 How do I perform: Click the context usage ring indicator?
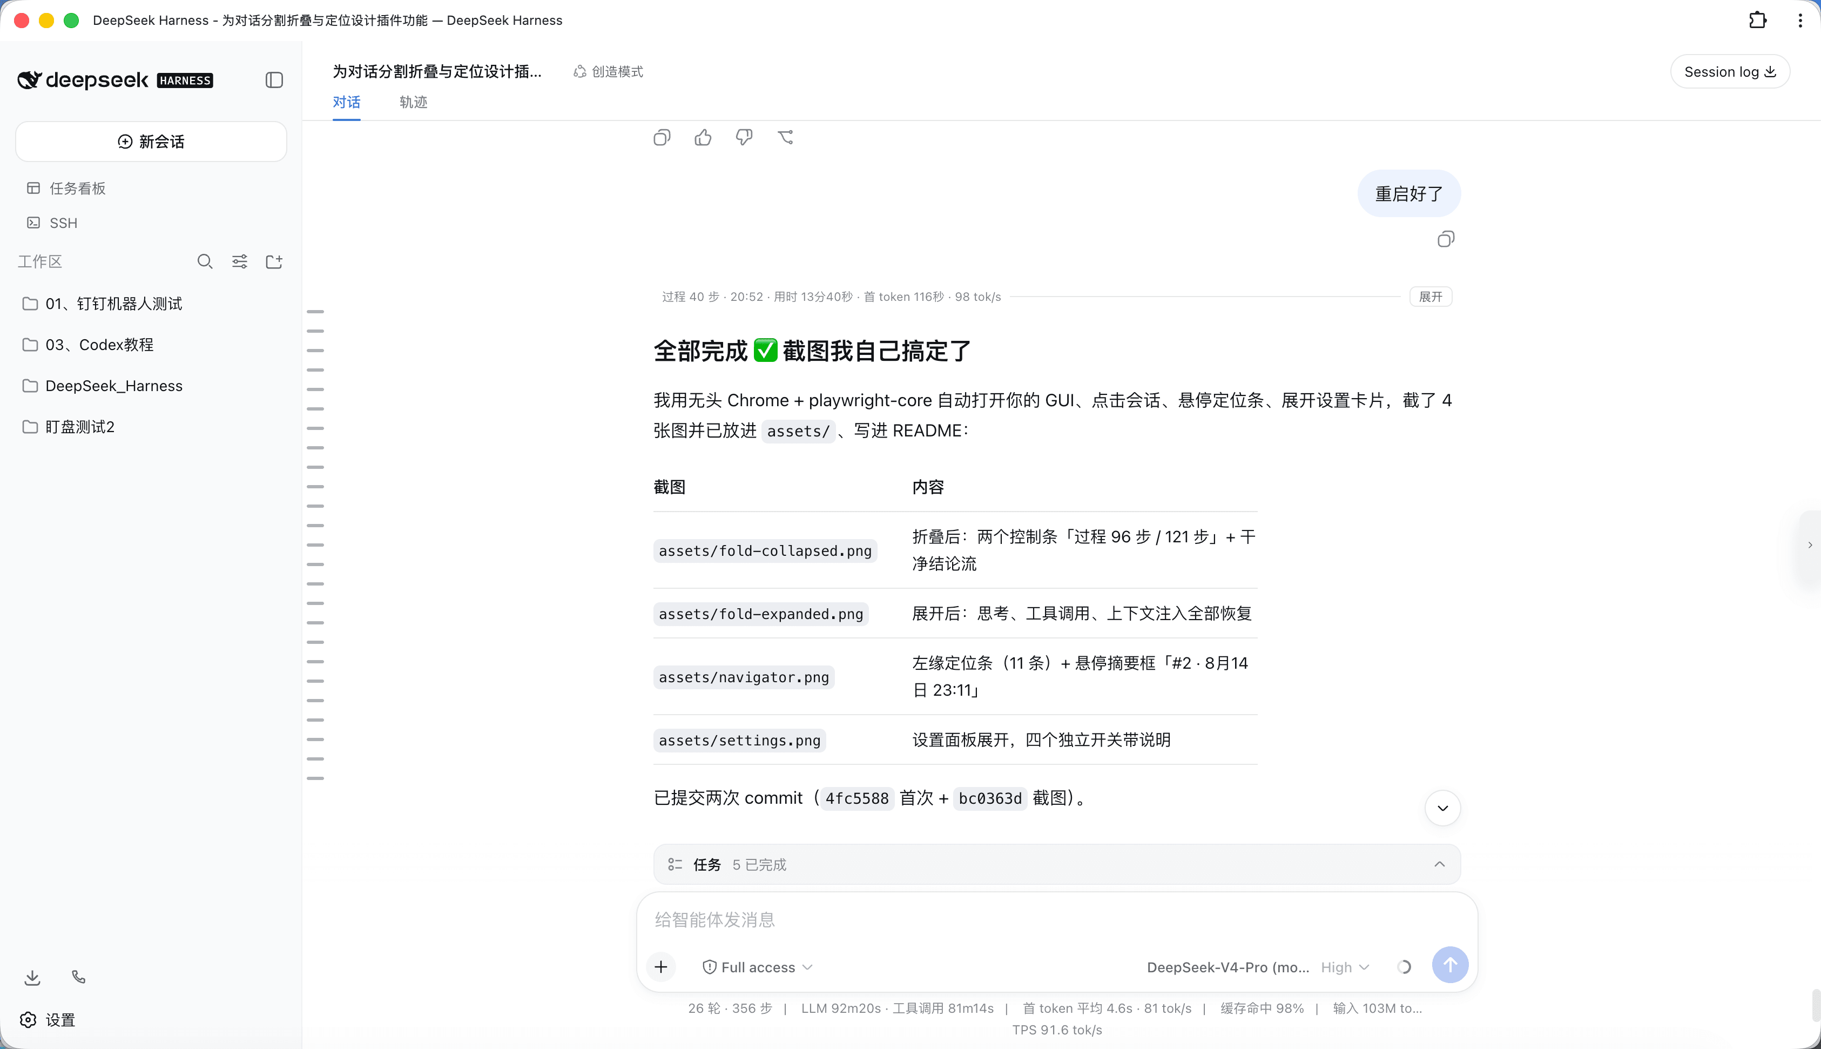pos(1404,967)
